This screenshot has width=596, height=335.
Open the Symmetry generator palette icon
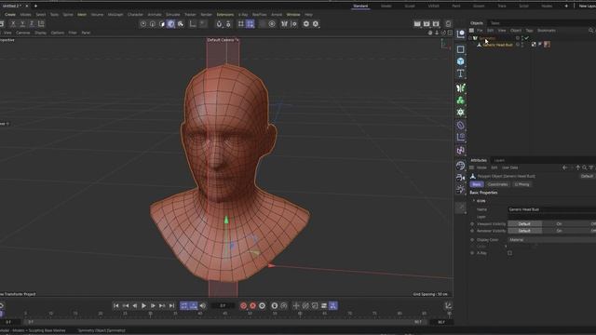[460, 88]
